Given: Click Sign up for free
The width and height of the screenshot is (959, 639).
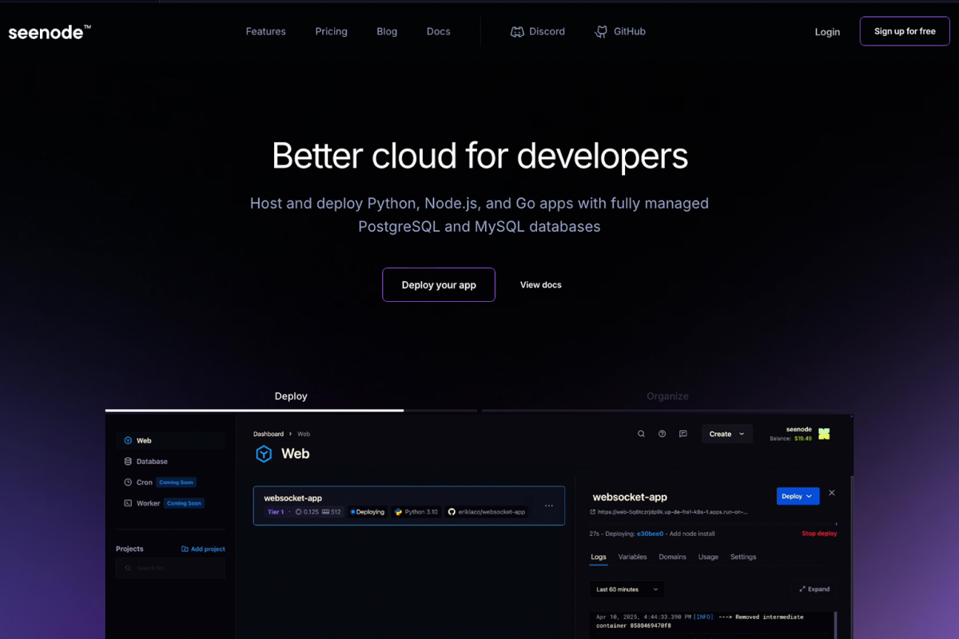Looking at the screenshot, I should (x=905, y=31).
